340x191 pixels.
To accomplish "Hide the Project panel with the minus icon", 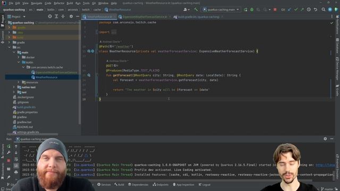I will pos(78,16).
